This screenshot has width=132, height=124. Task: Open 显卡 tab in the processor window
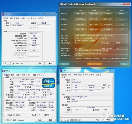click(35, 75)
